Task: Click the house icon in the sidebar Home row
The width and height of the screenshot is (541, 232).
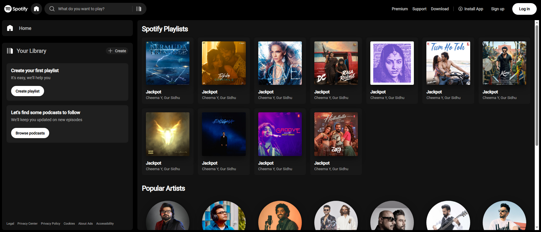Action: [x=10, y=28]
